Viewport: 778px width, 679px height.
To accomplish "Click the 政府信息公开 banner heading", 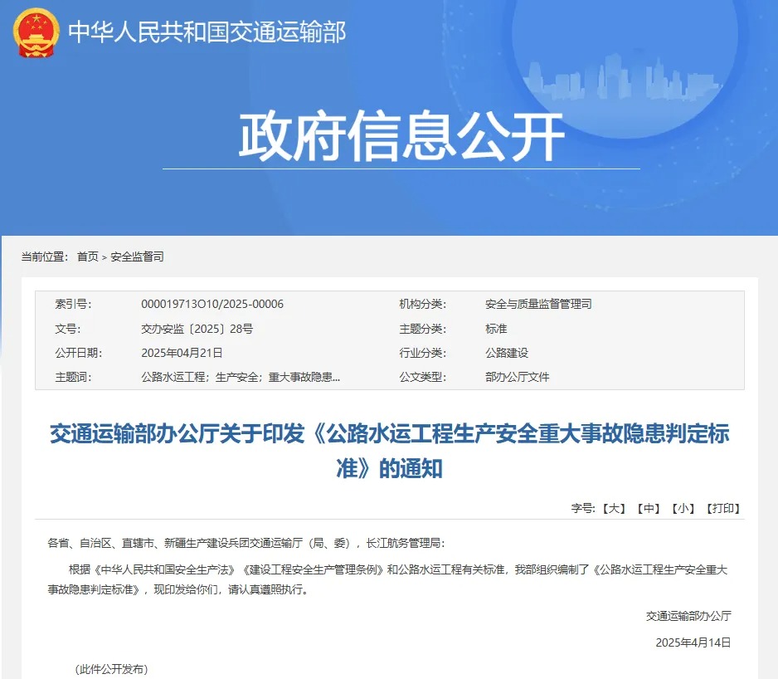I will (x=401, y=136).
